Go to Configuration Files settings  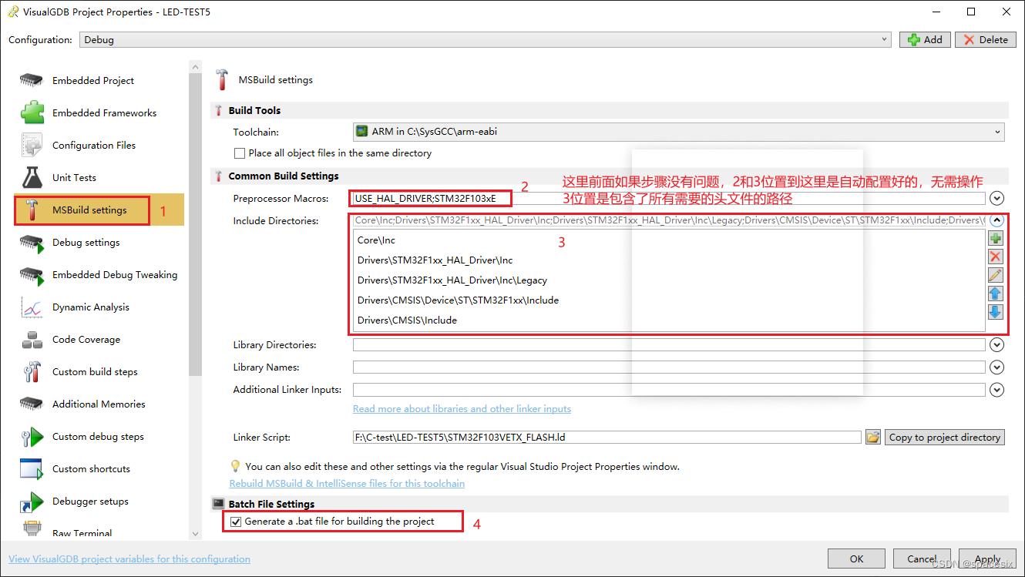pos(93,146)
